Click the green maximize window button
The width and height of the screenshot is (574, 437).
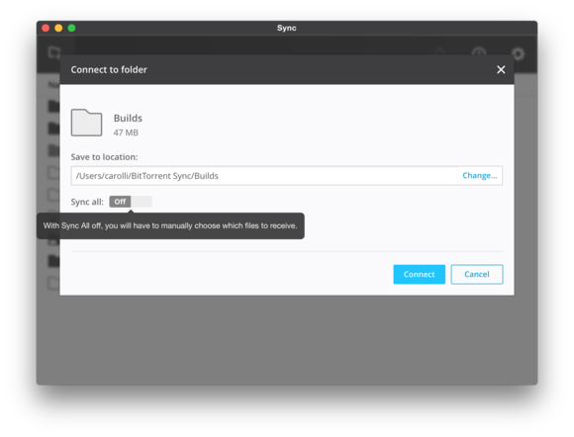tap(71, 28)
